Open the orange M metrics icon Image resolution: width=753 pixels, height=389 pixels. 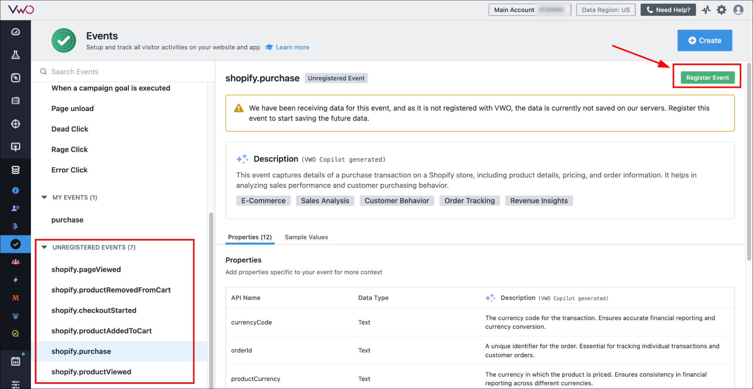(15, 298)
